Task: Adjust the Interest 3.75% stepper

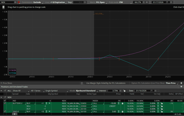Action: 120,91
